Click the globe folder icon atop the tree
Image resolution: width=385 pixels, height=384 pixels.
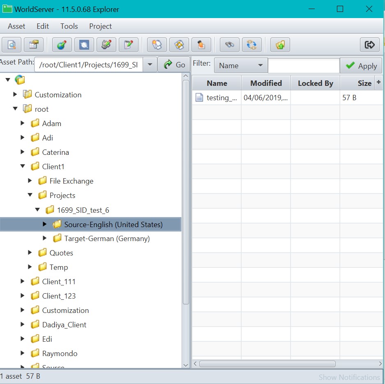20,80
